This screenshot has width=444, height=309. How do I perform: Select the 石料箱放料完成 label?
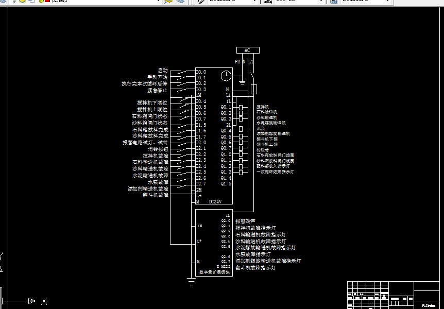point(150,129)
